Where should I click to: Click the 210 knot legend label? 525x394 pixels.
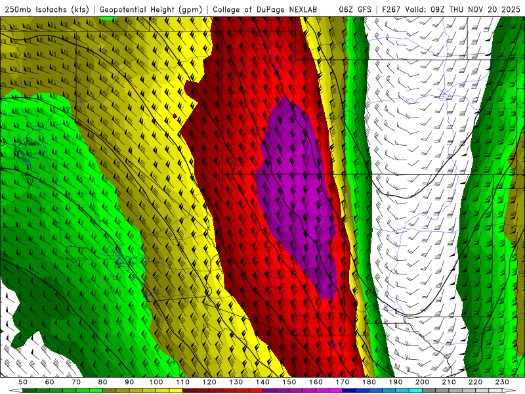coord(450,382)
